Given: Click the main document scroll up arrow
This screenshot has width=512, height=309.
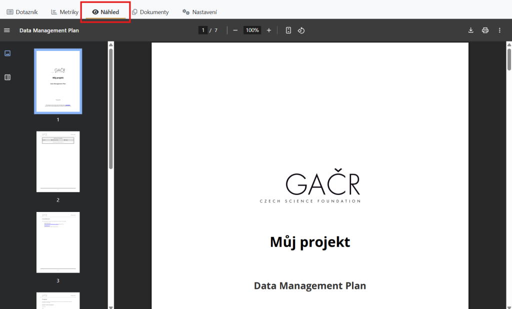Looking at the screenshot, I should pyautogui.click(x=509, y=44).
